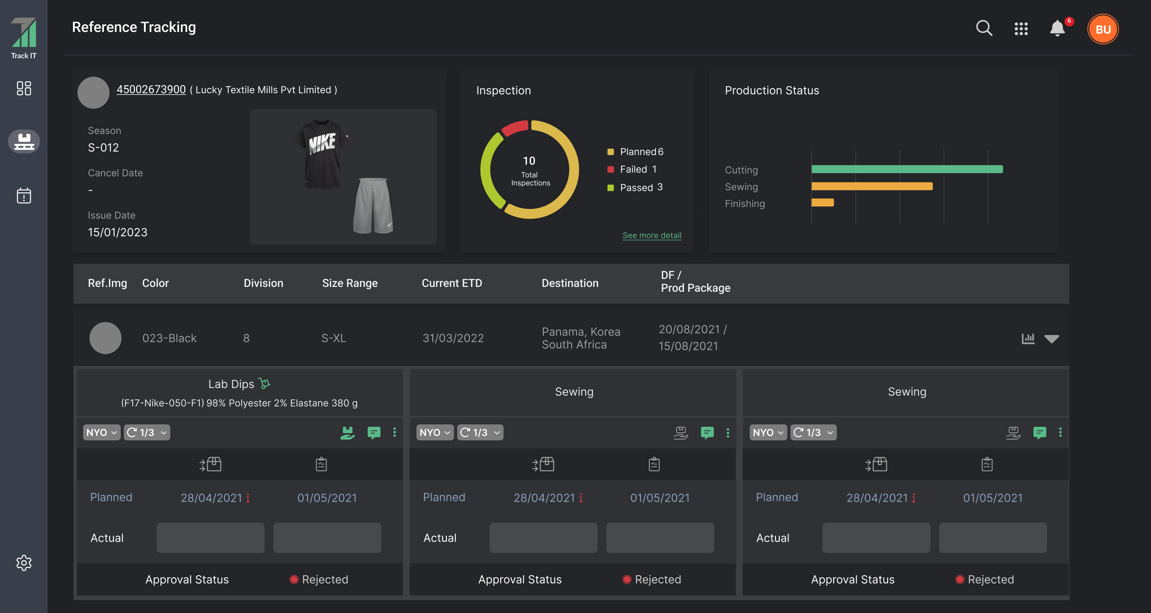Image resolution: width=1151 pixels, height=613 pixels.
Task: Collapse the 023-Black row arrow
Action: point(1051,339)
